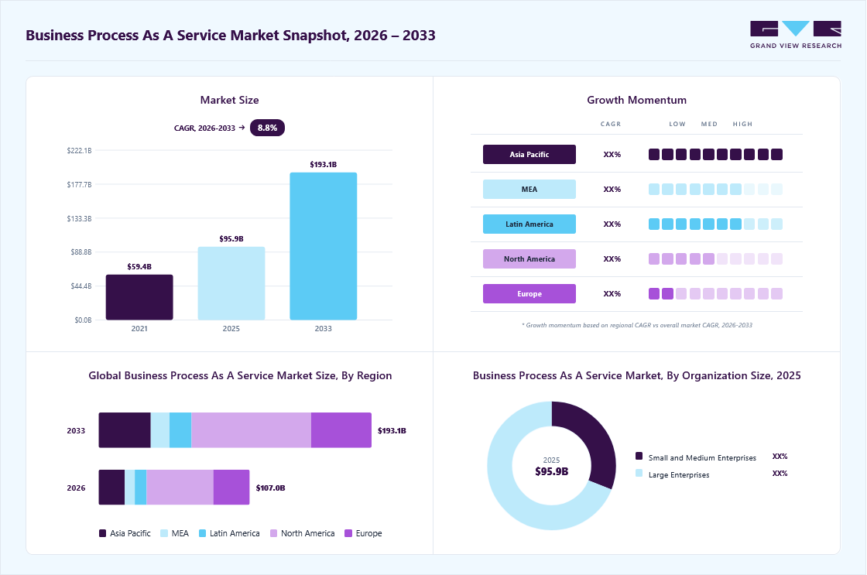This screenshot has width=867, height=575.
Task: Click the Europe segment of 2033 bar
Action: pyautogui.click(x=341, y=430)
